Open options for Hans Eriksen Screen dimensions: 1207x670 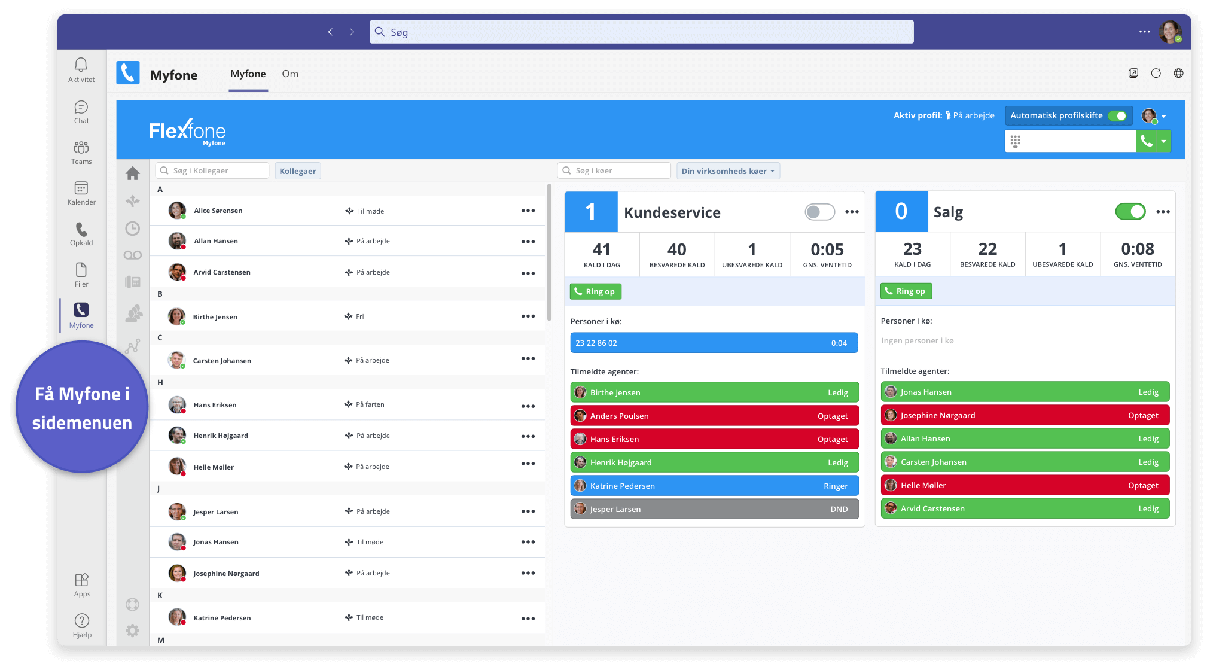tap(528, 406)
